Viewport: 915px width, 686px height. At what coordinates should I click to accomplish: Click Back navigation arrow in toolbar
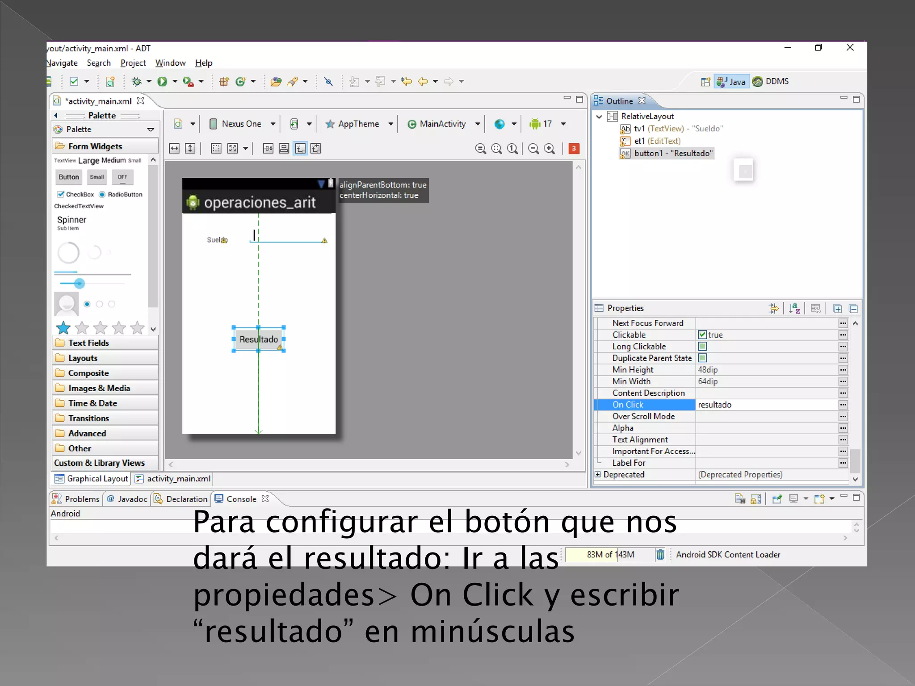[x=423, y=81]
